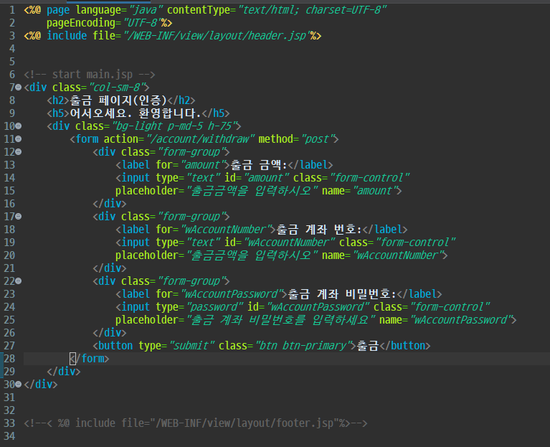This screenshot has height=447, width=550.
Task: Collapse the form-group fold on line 17
Action: [18, 217]
